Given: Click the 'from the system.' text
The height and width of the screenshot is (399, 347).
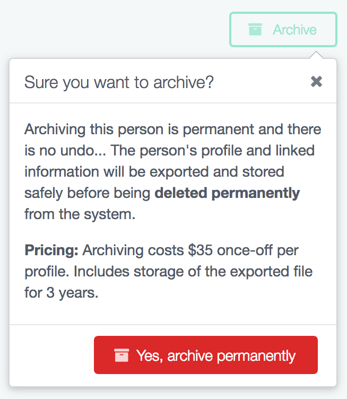Looking at the screenshot, I should coord(80,214).
